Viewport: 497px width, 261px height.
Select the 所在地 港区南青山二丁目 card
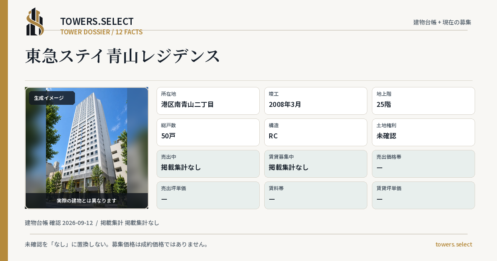coord(208,101)
